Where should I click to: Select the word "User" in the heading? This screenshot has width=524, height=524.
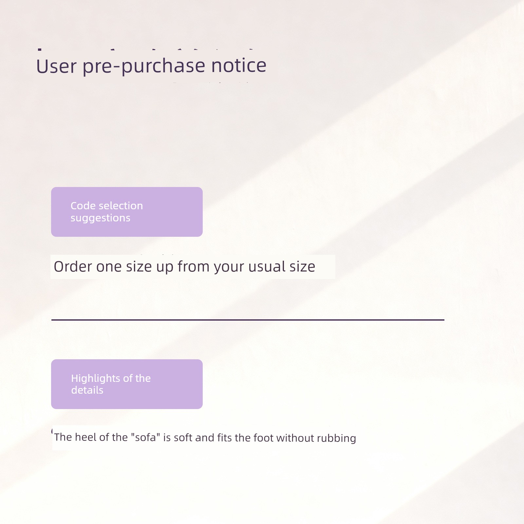pyautogui.click(x=56, y=66)
